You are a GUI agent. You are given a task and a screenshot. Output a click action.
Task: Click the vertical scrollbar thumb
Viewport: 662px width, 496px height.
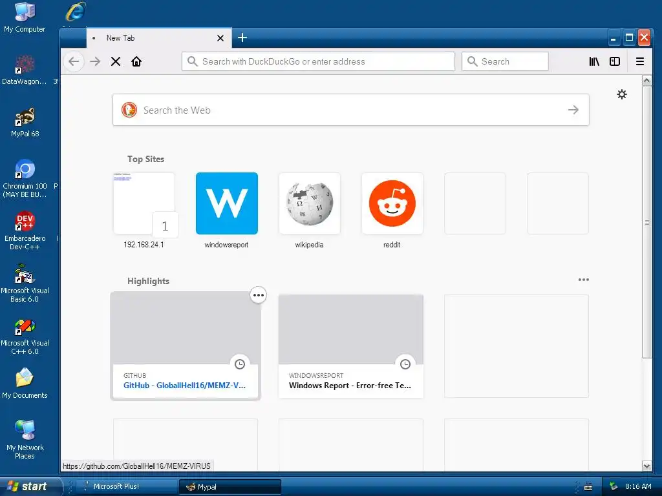[646, 222]
